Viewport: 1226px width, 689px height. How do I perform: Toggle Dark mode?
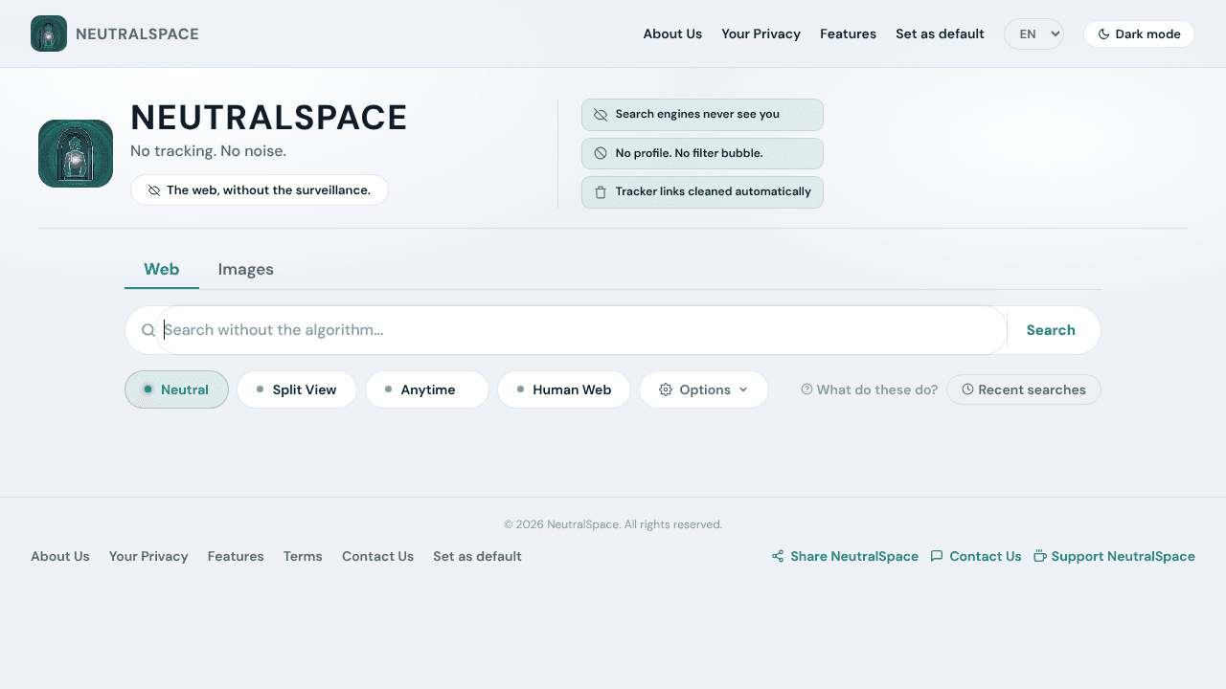1139,34
